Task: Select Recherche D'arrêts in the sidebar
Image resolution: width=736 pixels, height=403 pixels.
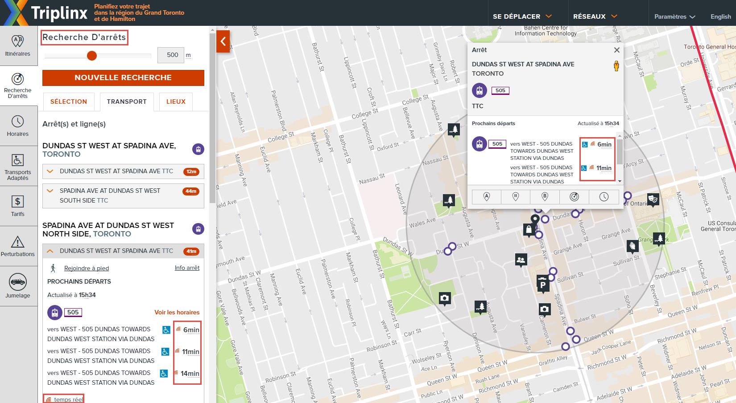Action: pos(18,86)
